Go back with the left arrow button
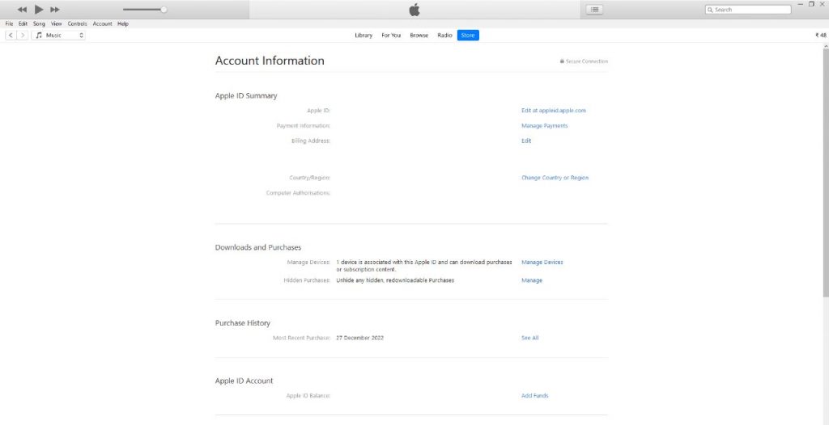The width and height of the screenshot is (829, 425). (x=11, y=35)
